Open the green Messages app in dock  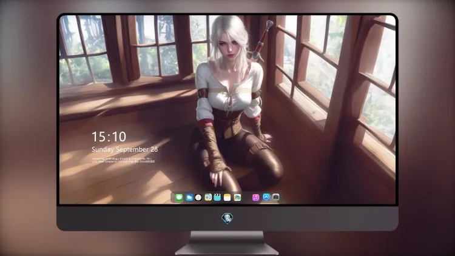(x=179, y=198)
